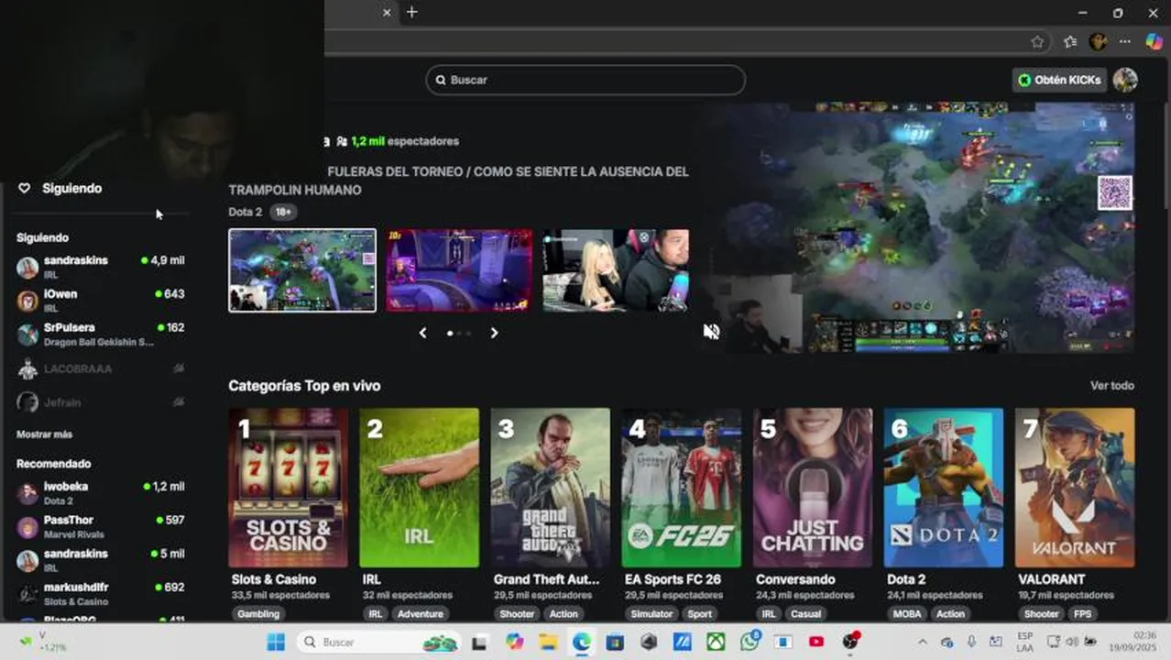Click the Simulator tag under EA Sports FC
This screenshot has width=1171, height=660.
(x=651, y=614)
